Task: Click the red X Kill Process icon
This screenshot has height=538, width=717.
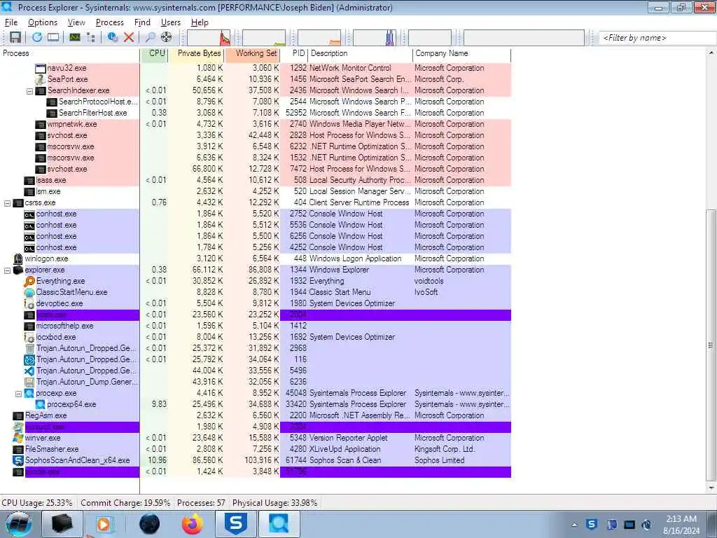Action: 129,38
